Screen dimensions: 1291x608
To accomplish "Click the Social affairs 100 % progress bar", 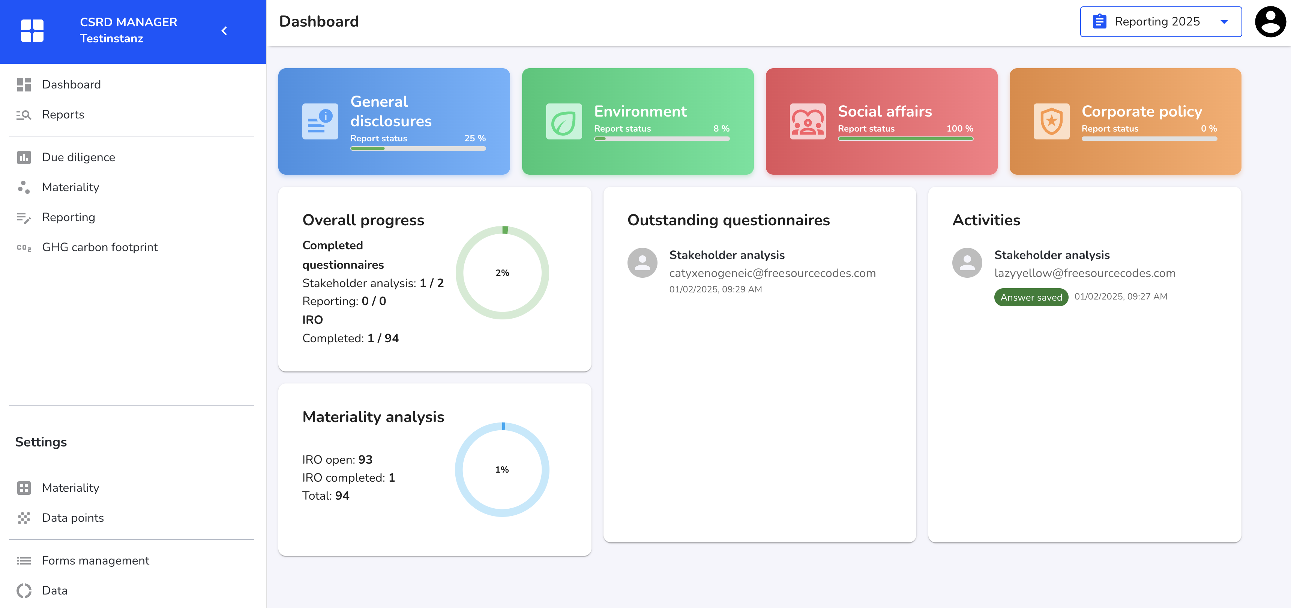I will point(905,139).
